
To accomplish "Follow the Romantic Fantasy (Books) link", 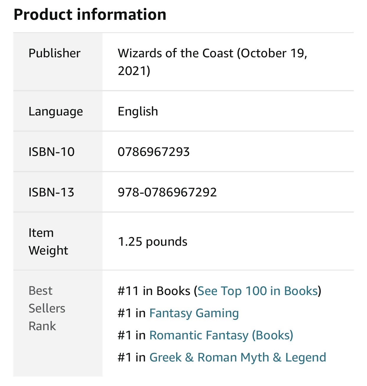I will [x=221, y=335].
